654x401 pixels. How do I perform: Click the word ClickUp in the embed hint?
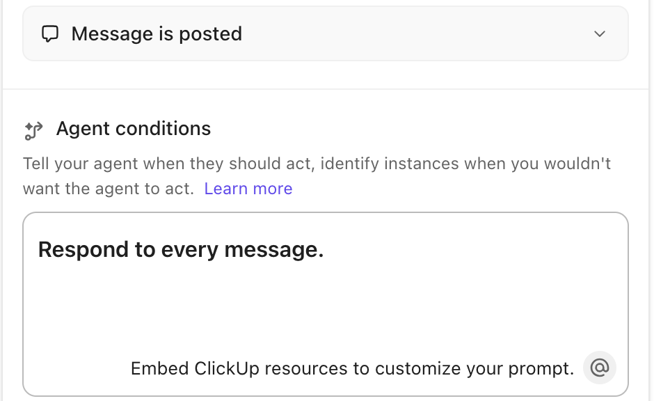227,368
